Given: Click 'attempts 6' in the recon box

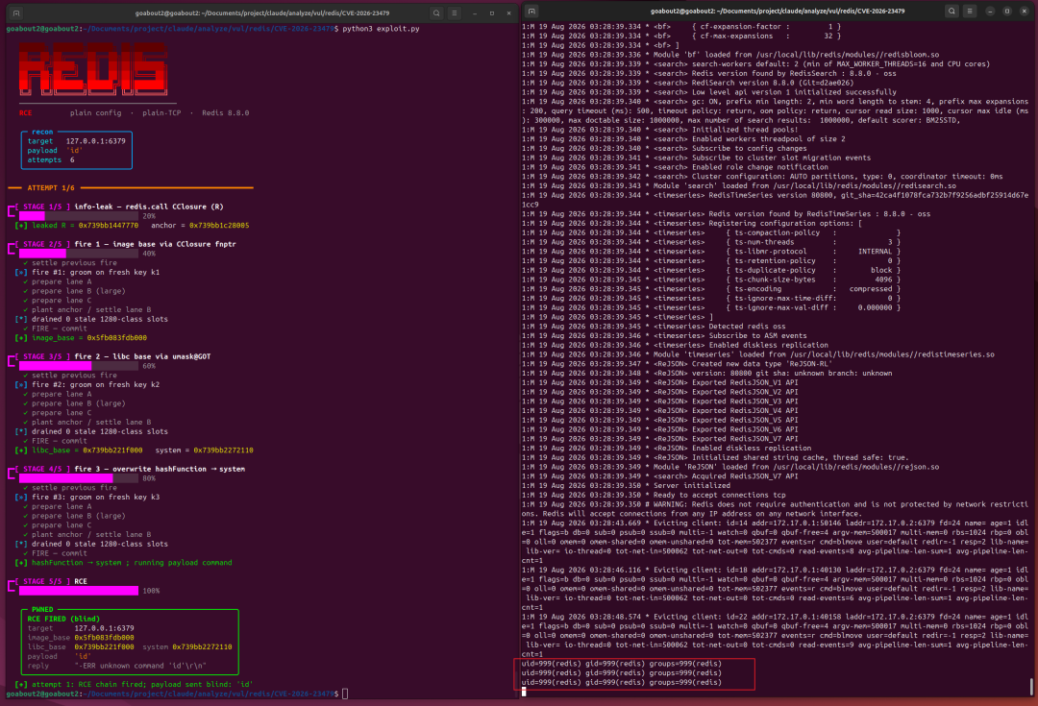Looking at the screenshot, I should (51, 160).
